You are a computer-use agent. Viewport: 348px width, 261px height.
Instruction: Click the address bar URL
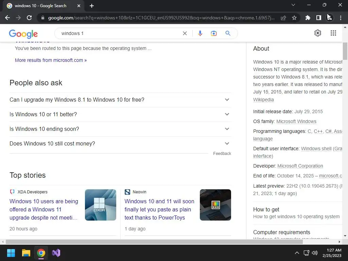[x=161, y=18]
